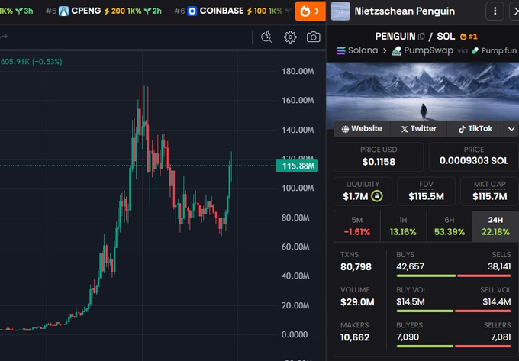The height and width of the screenshot is (361, 519).
Task: Click the Pump.fun pill icon
Action: [475, 51]
